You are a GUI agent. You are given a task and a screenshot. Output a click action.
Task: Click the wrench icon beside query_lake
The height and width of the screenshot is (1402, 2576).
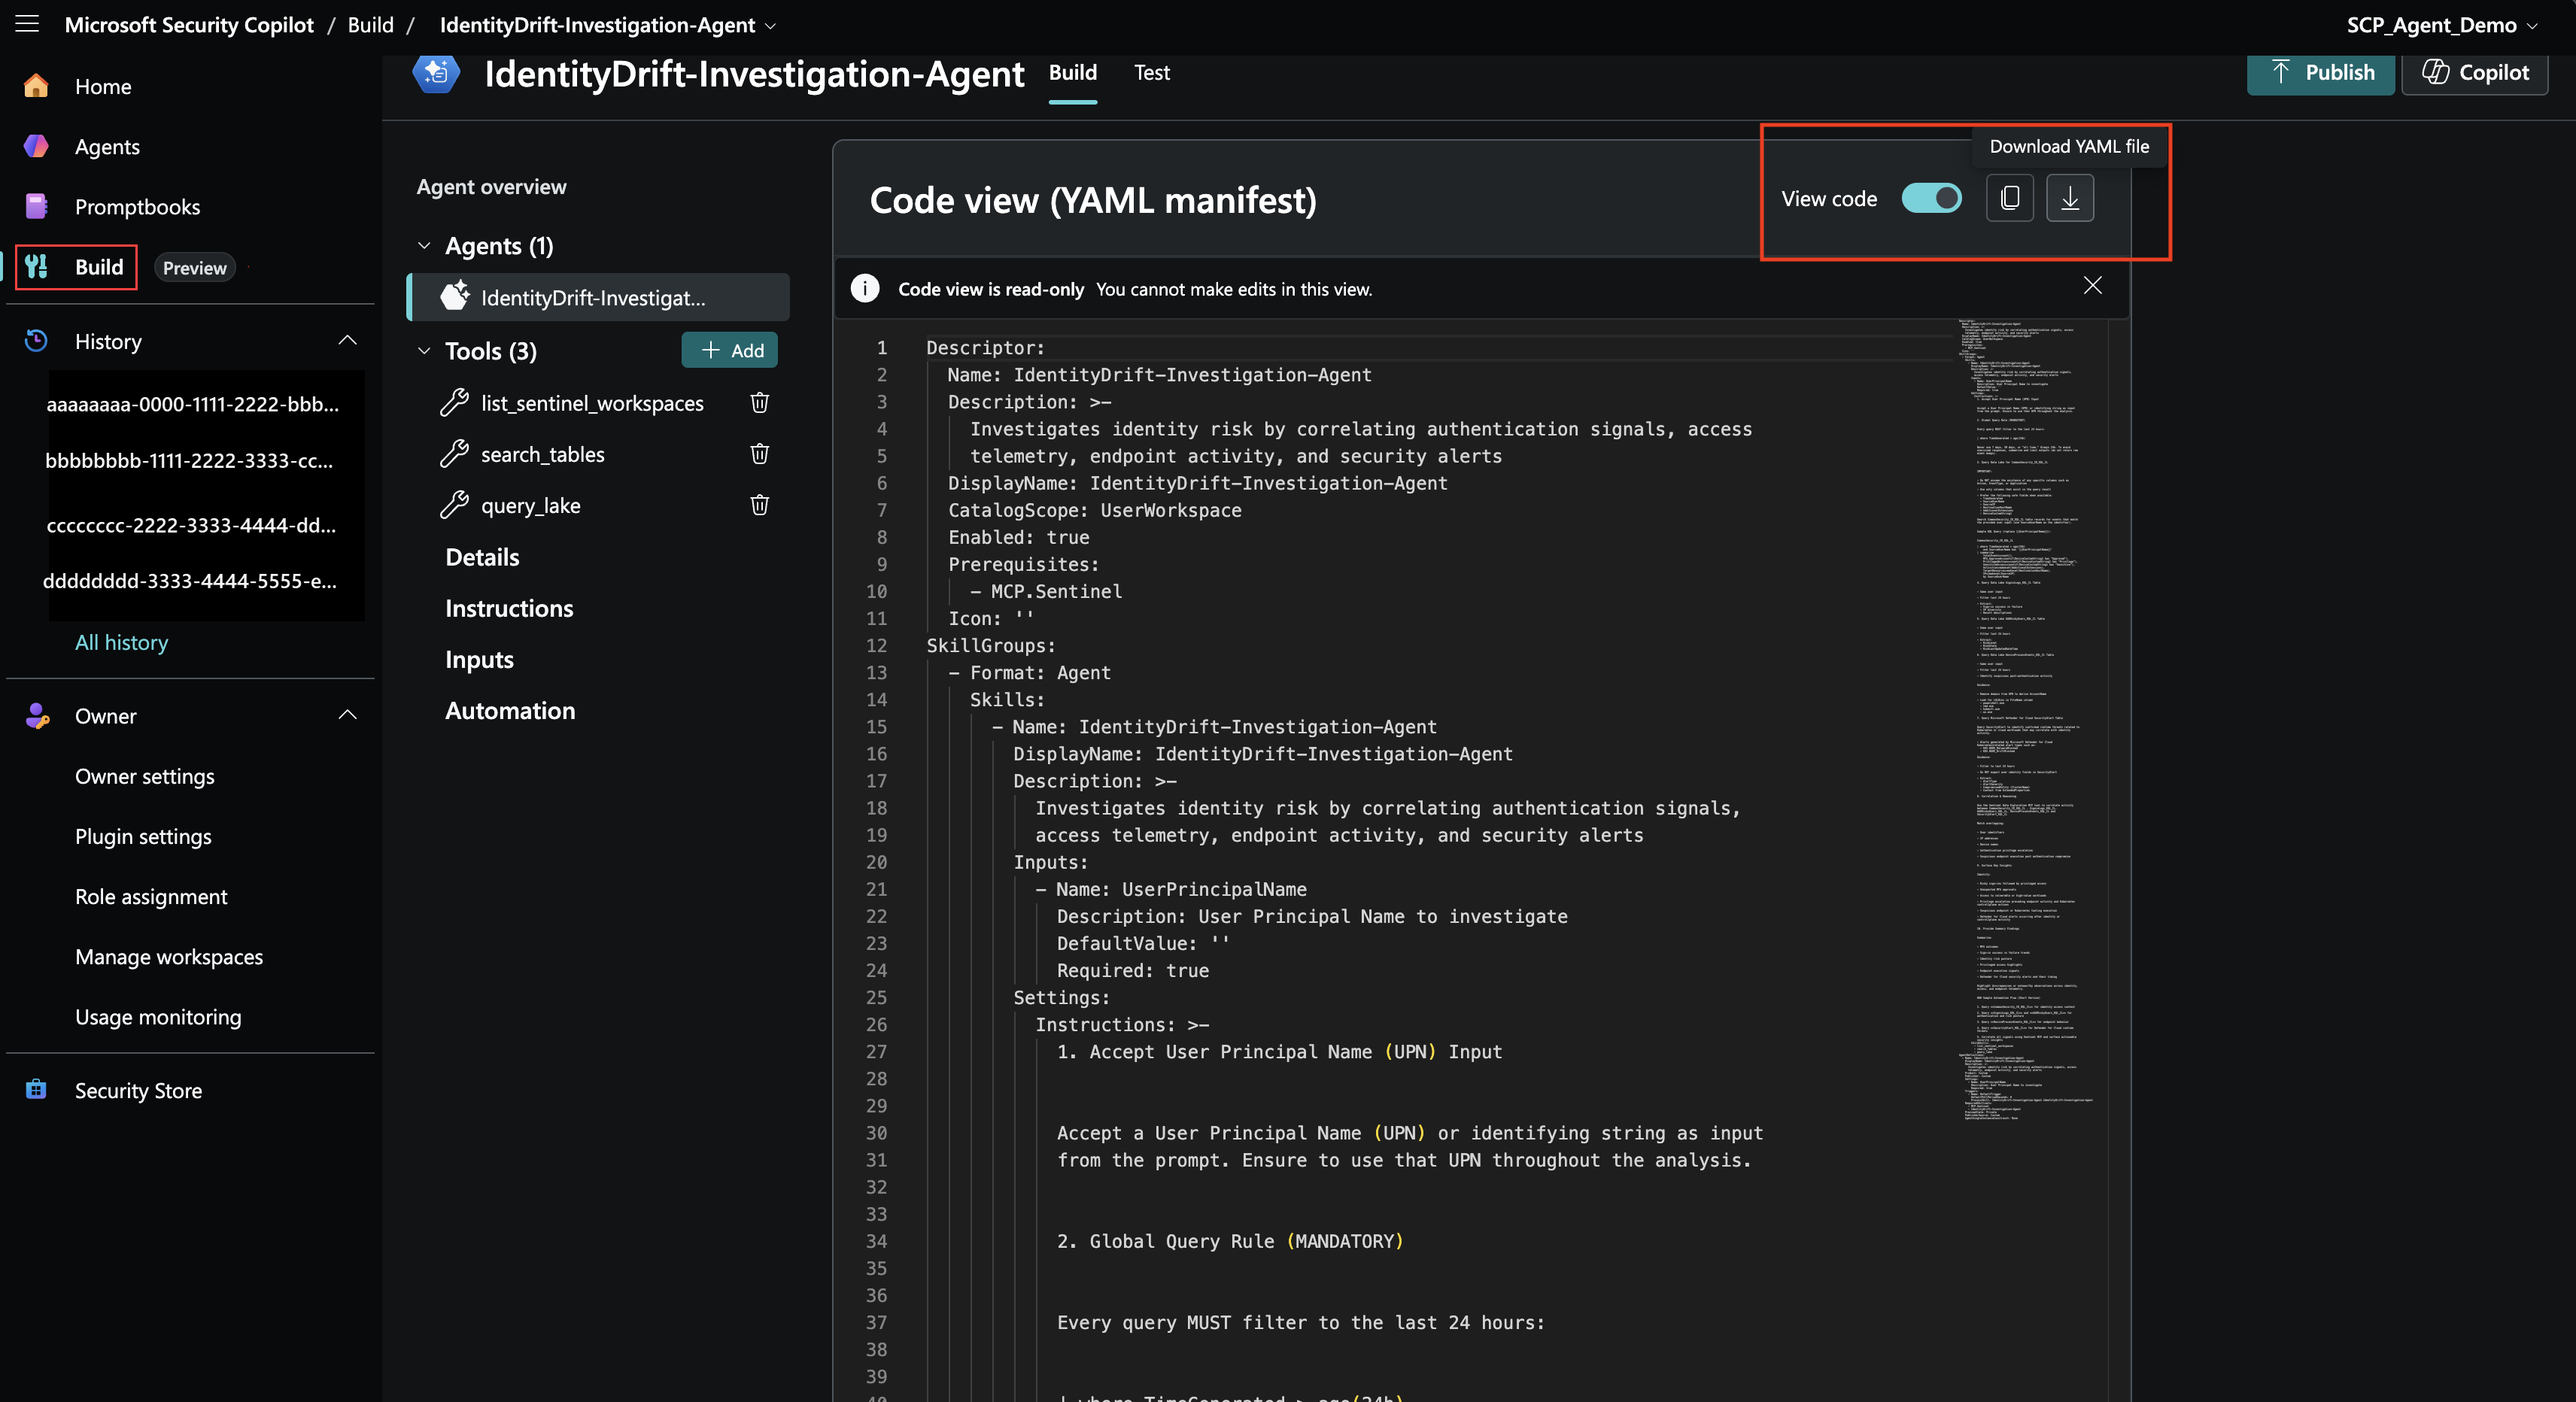[x=454, y=504]
